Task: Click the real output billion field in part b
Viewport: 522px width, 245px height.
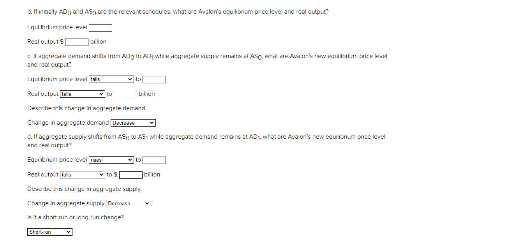Action: 76,42
